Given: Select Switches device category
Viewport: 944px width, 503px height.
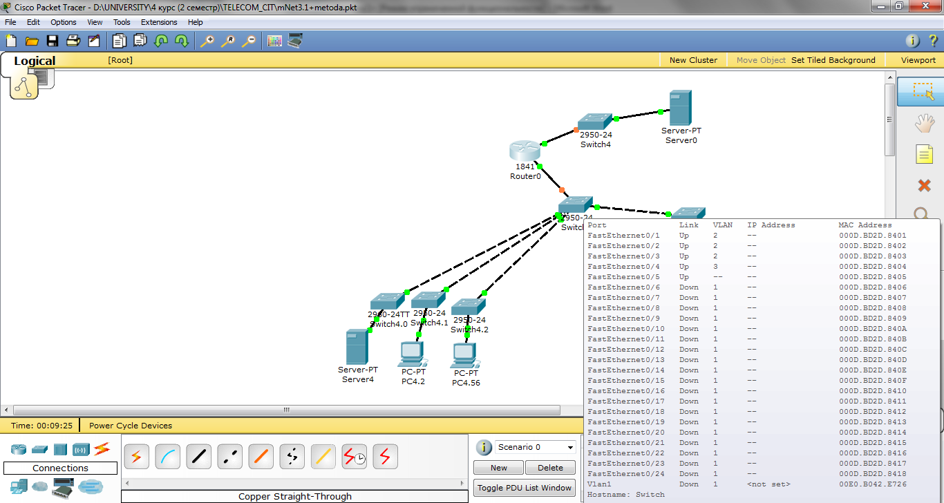Looking at the screenshot, I should tap(39, 450).
